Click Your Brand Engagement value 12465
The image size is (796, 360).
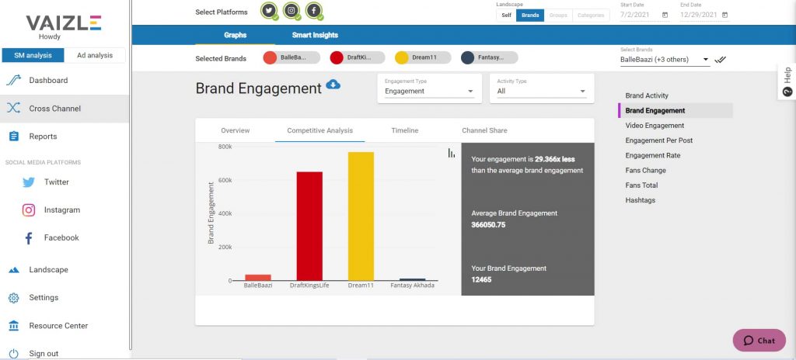[481, 279]
